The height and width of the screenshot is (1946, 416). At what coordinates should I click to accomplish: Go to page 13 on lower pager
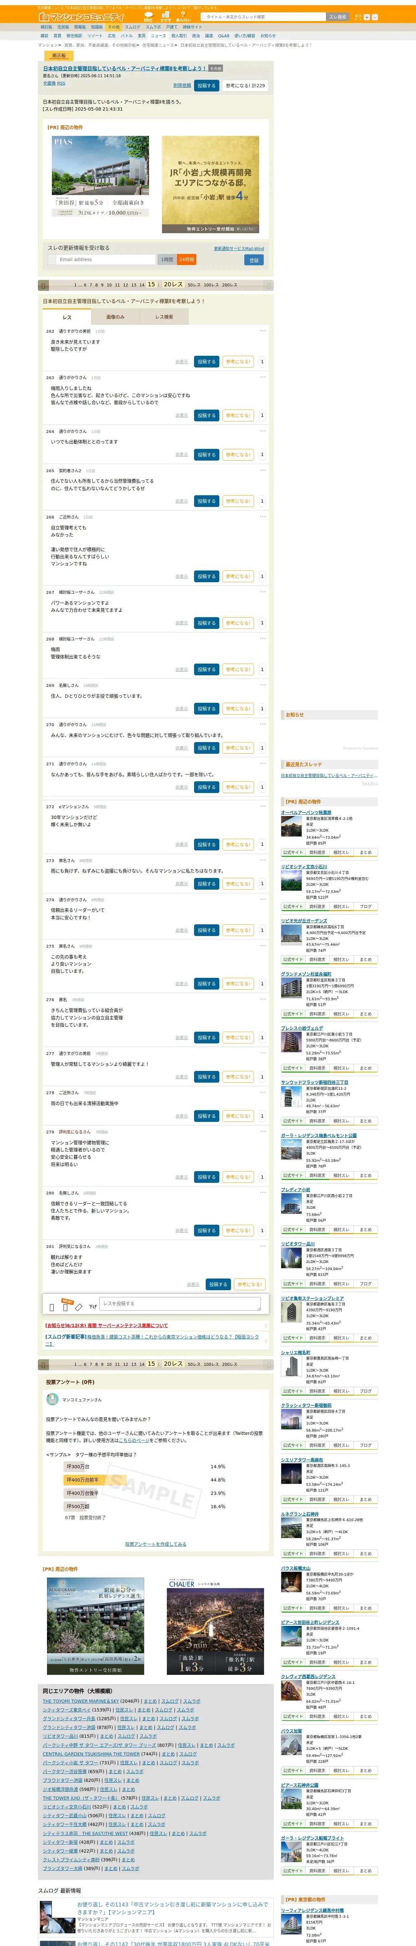pos(133,1364)
